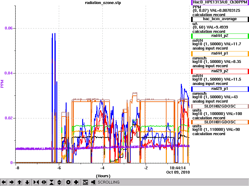The image size is (249, 186).
Task: Pan the plot right with the right arrow
Action: click(x=12, y=182)
